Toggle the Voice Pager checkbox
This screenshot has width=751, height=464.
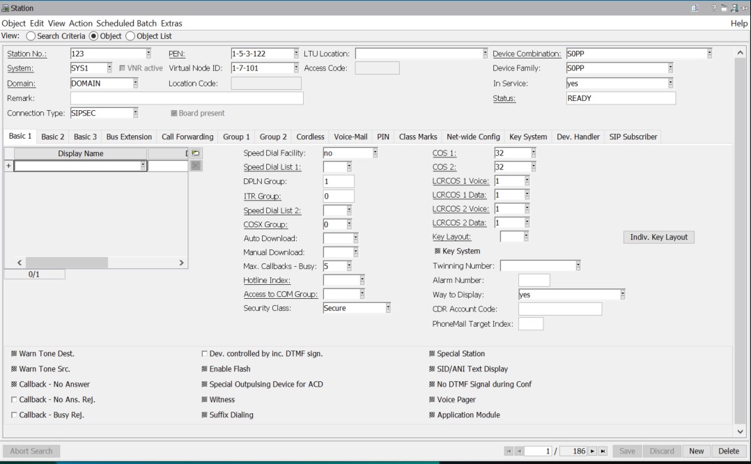pyautogui.click(x=432, y=400)
